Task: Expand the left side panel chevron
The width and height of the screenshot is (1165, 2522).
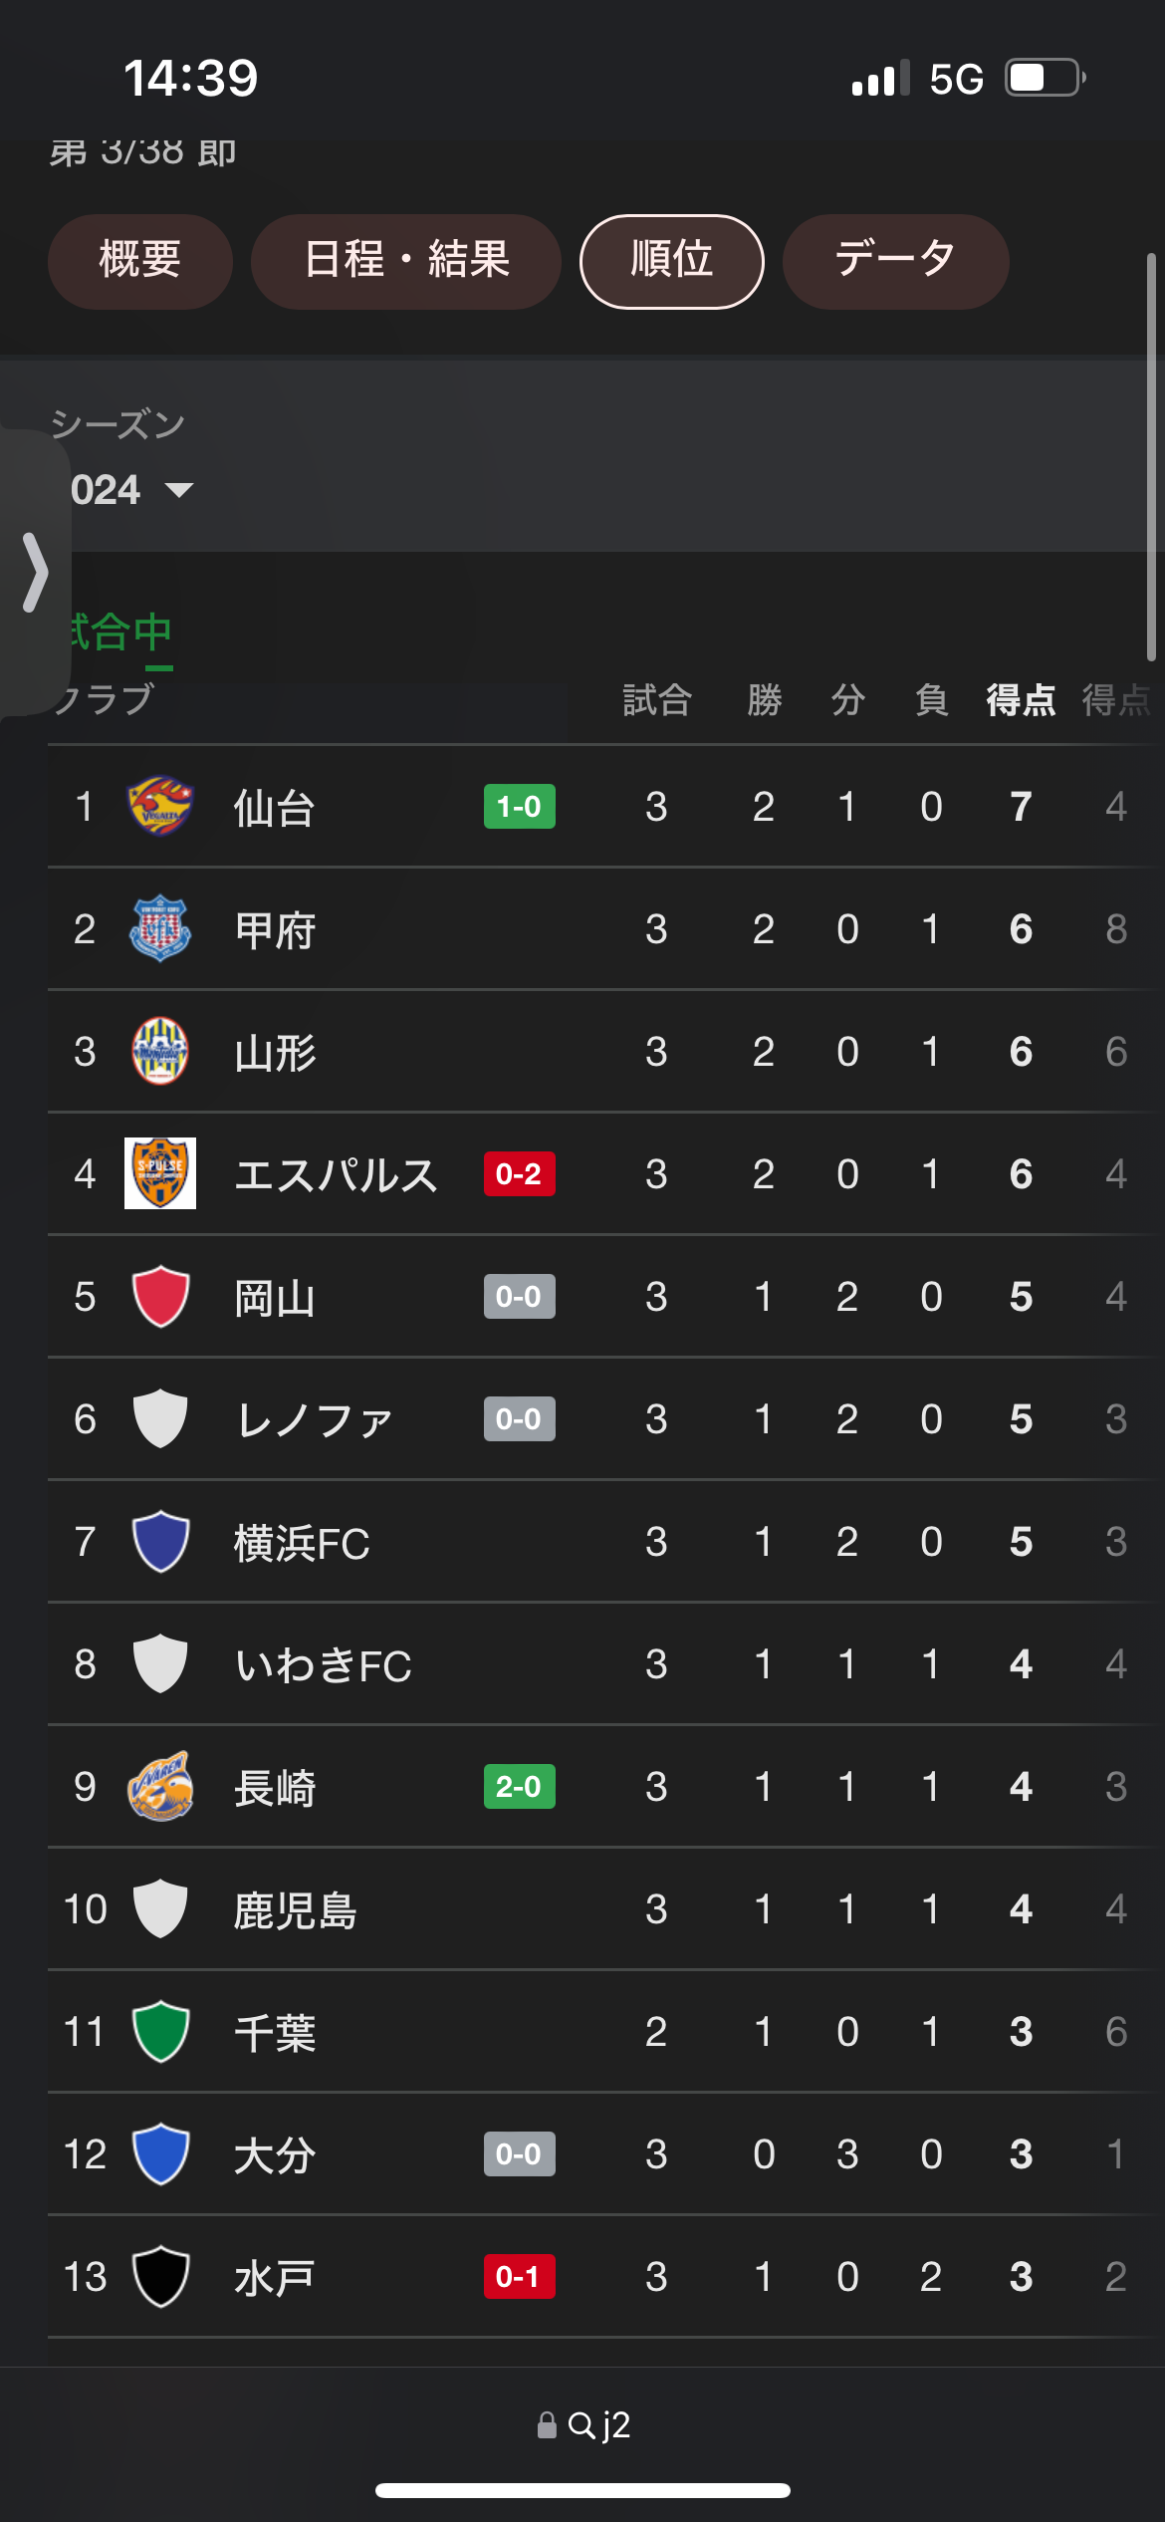Action: pyautogui.click(x=35, y=572)
